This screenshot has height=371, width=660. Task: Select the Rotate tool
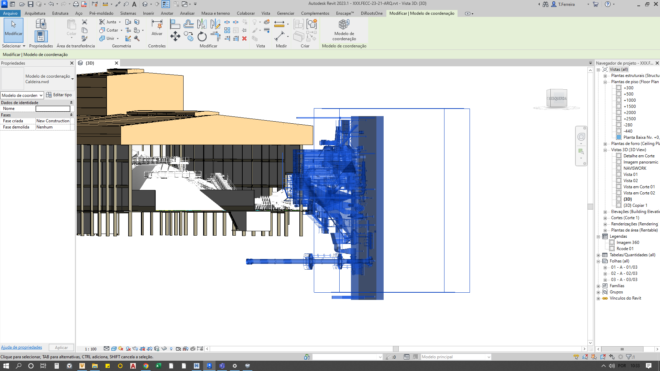(202, 36)
